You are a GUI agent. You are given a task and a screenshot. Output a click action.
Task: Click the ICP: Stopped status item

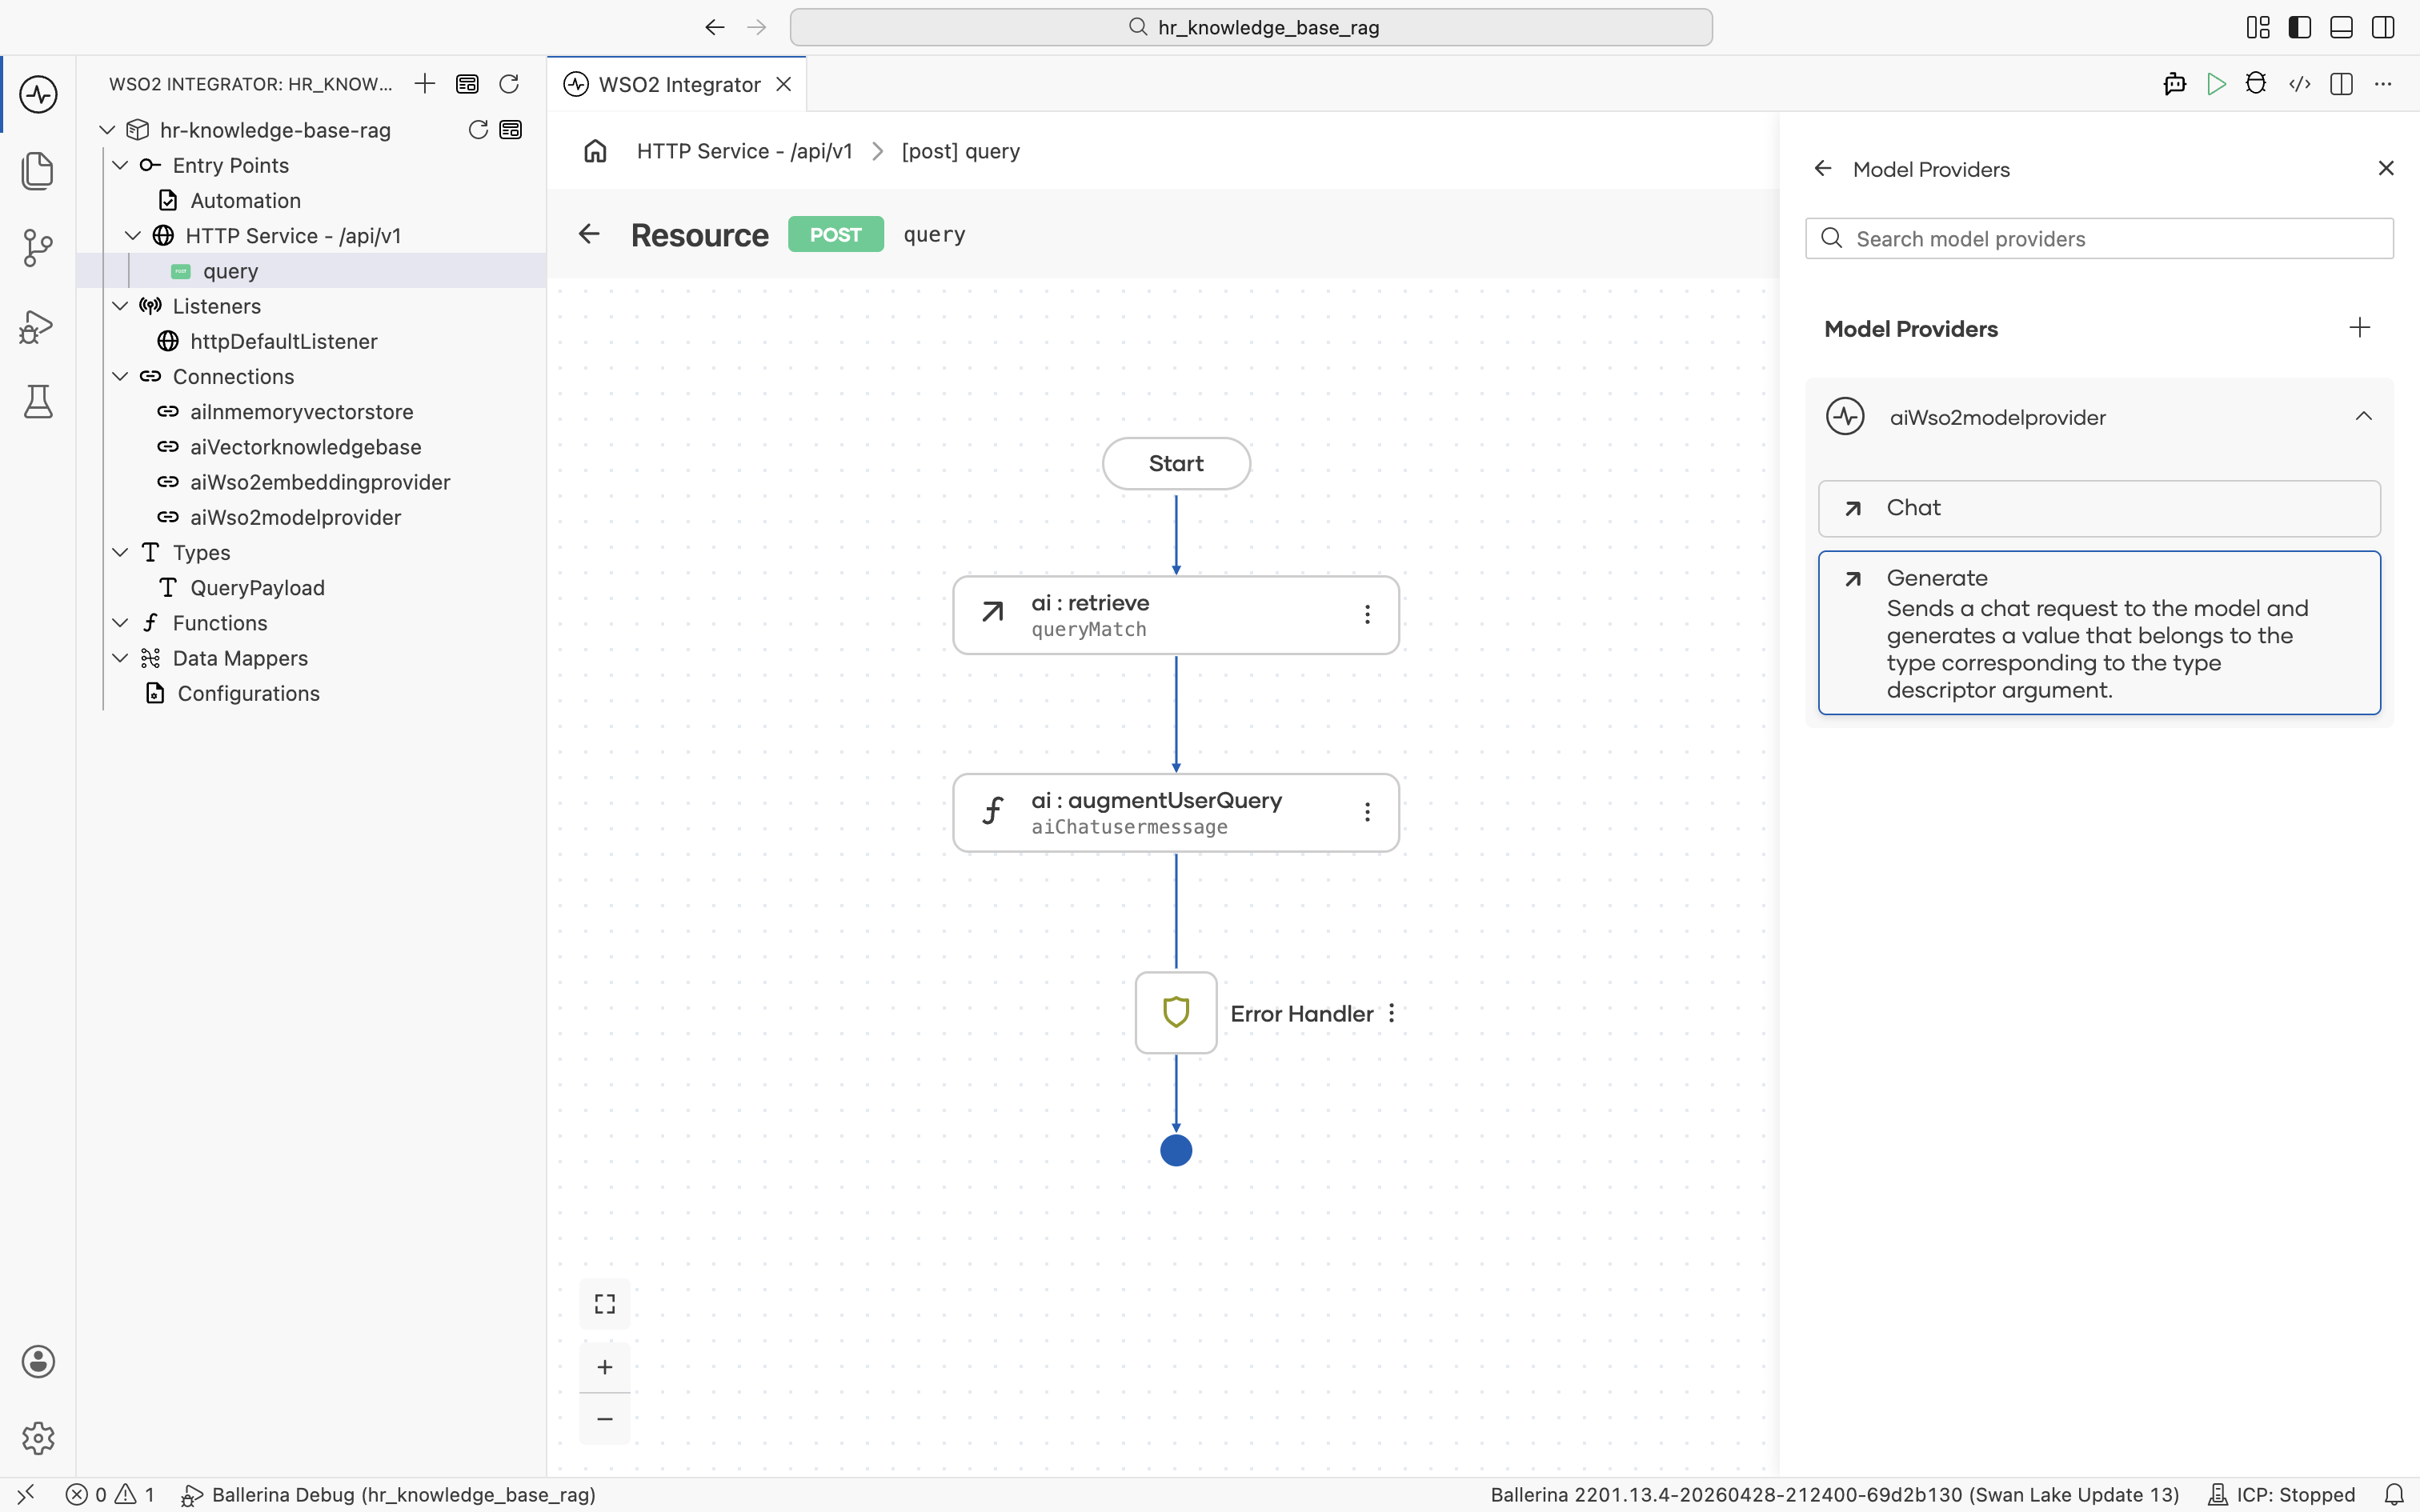[x=2282, y=1495]
